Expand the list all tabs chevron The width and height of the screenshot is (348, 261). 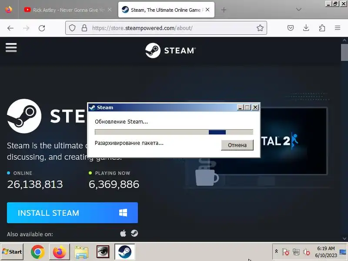click(x=299, y=10)
